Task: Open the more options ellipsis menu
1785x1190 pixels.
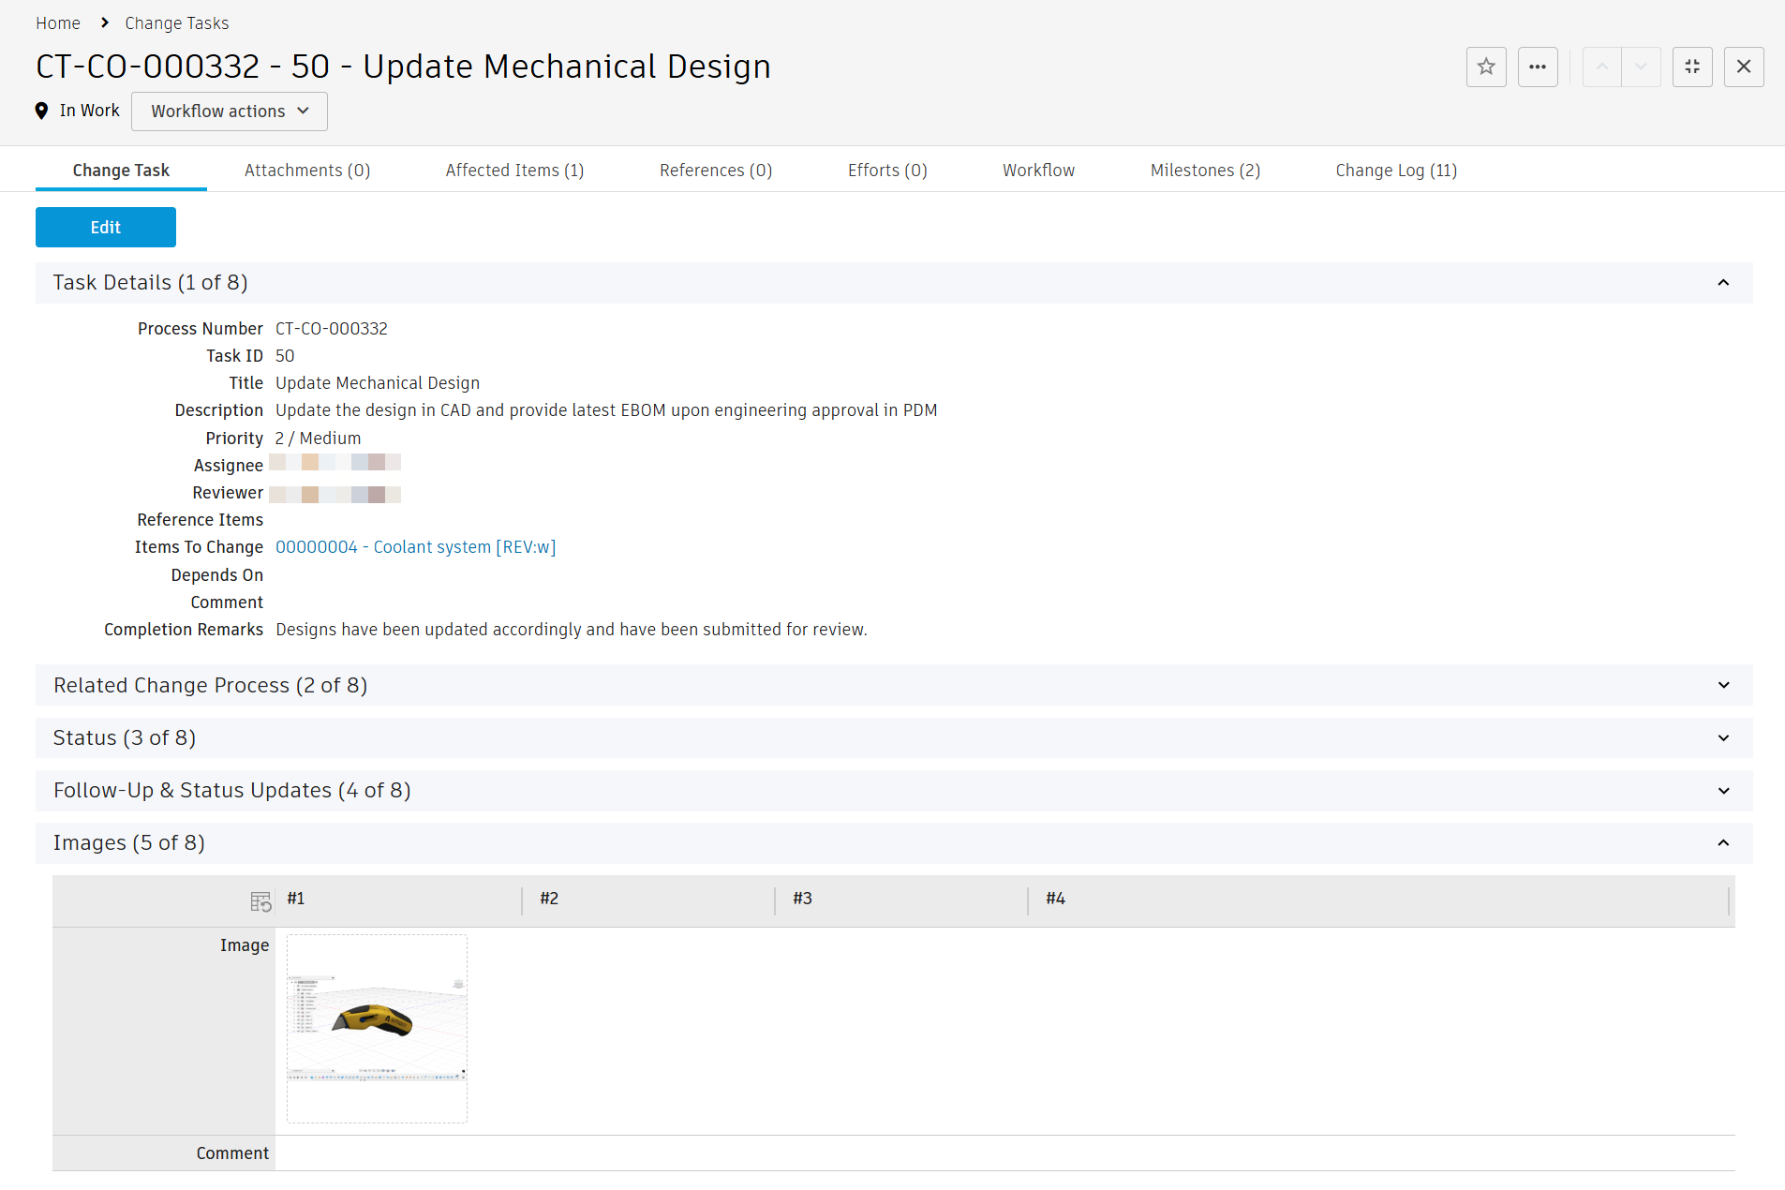Action: pos(1538,67)
